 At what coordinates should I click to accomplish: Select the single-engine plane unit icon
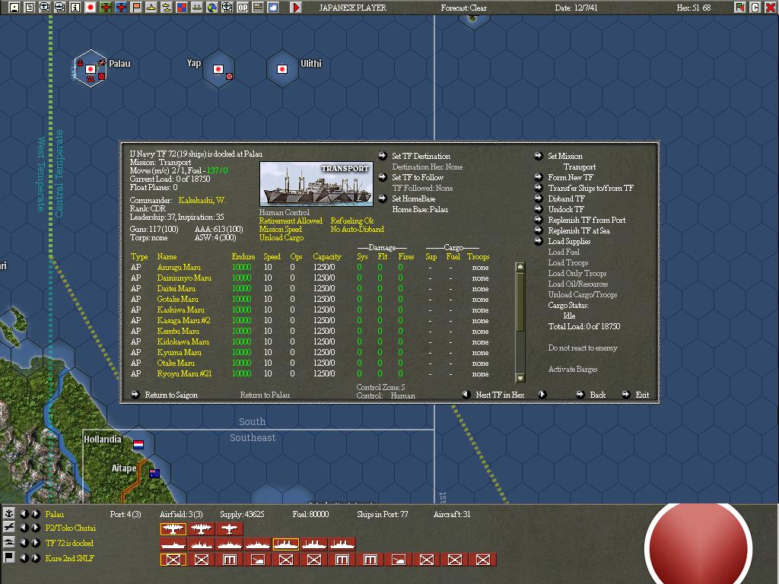point(229,529)
